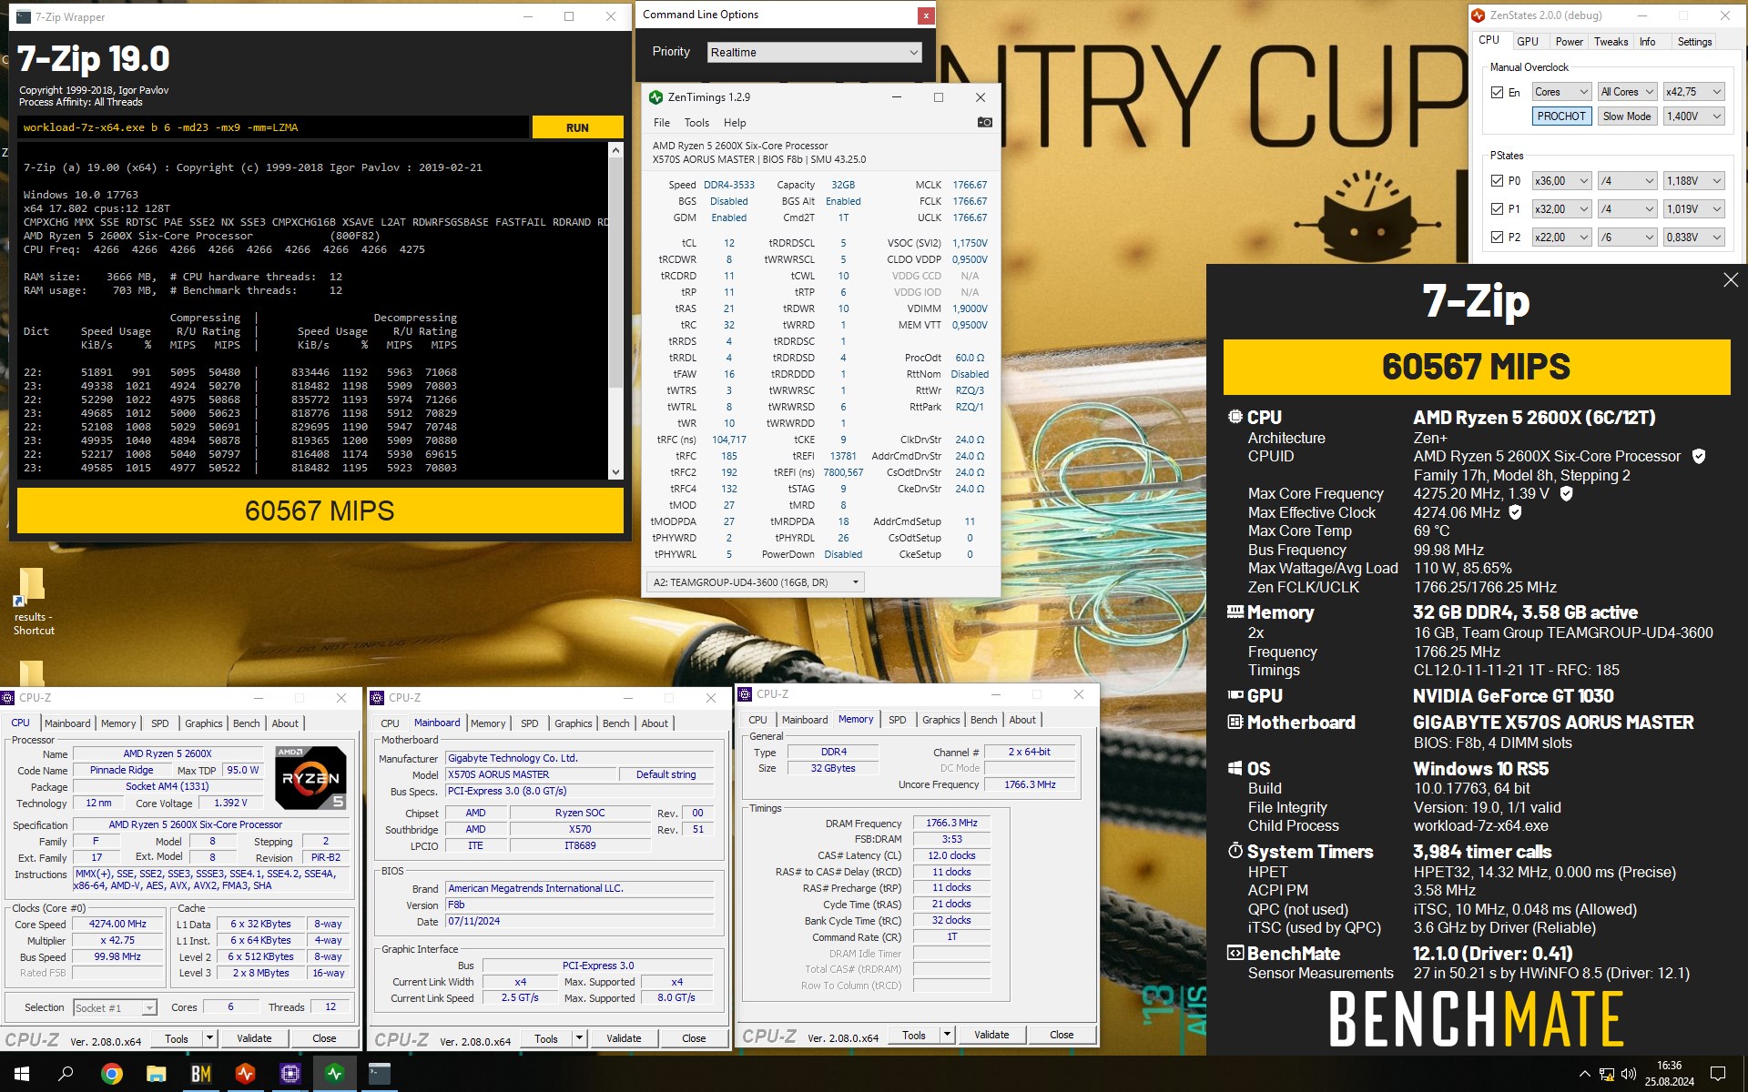
Task: Open P1 /4 divider dropdown
Action: [x=1627, y=208]
